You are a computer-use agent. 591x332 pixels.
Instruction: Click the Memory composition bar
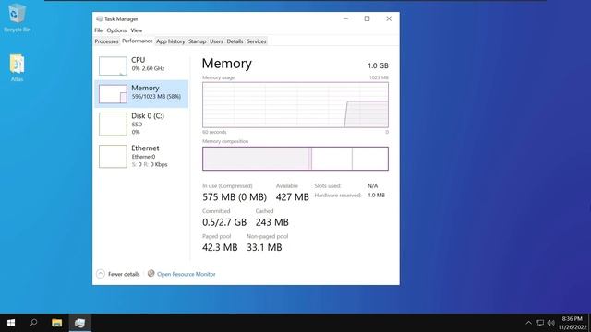295,159
